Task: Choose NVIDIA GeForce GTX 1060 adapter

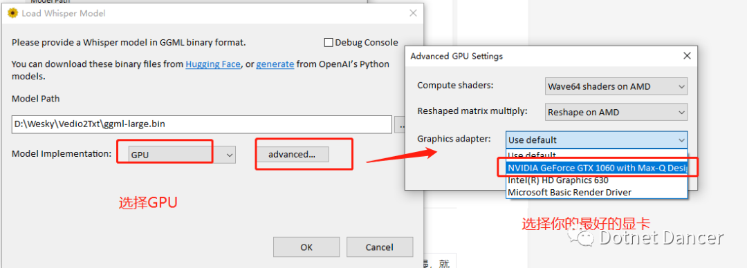Action: (x=596, y=168)
